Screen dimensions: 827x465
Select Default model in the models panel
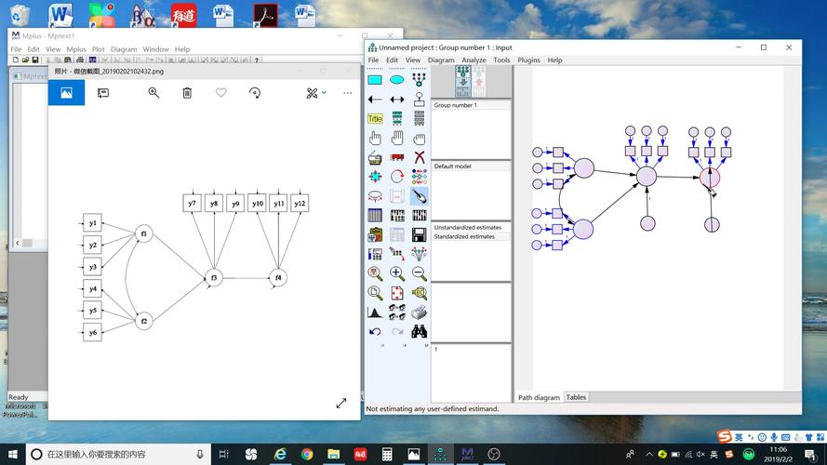coord(452,166)
